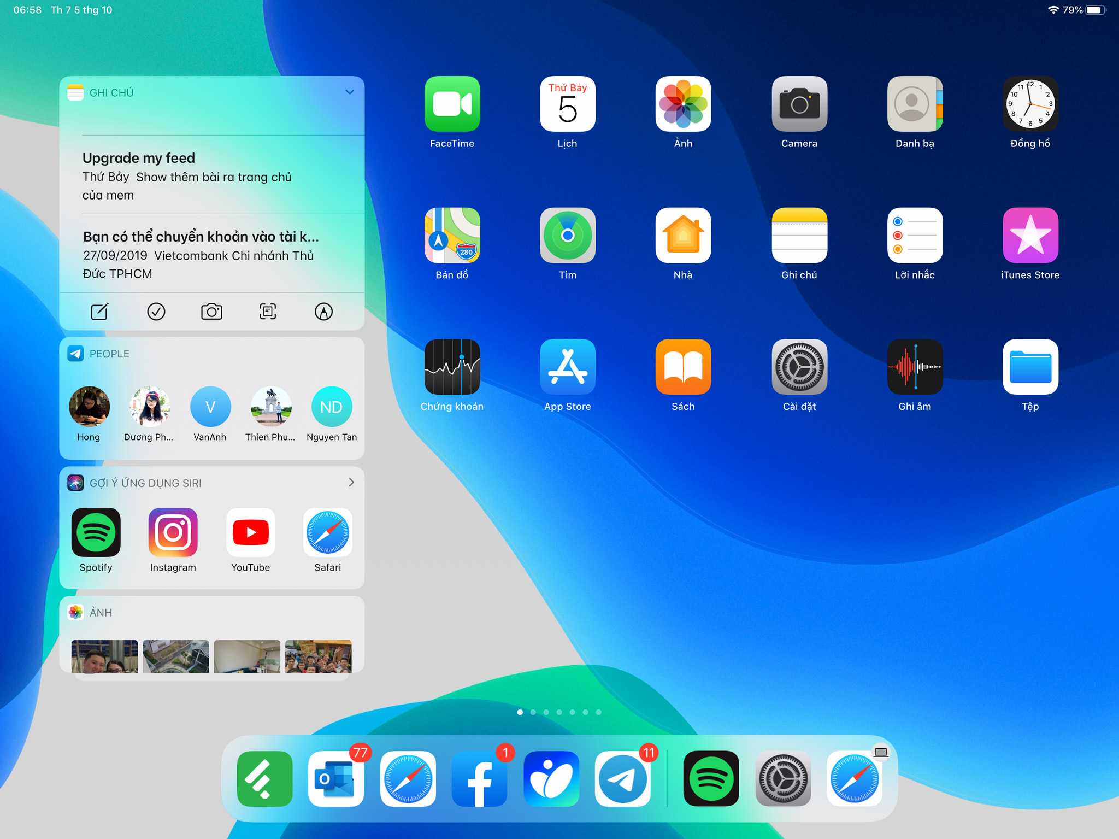
Task: Open the Nhà home app
Action: point(683,235)
